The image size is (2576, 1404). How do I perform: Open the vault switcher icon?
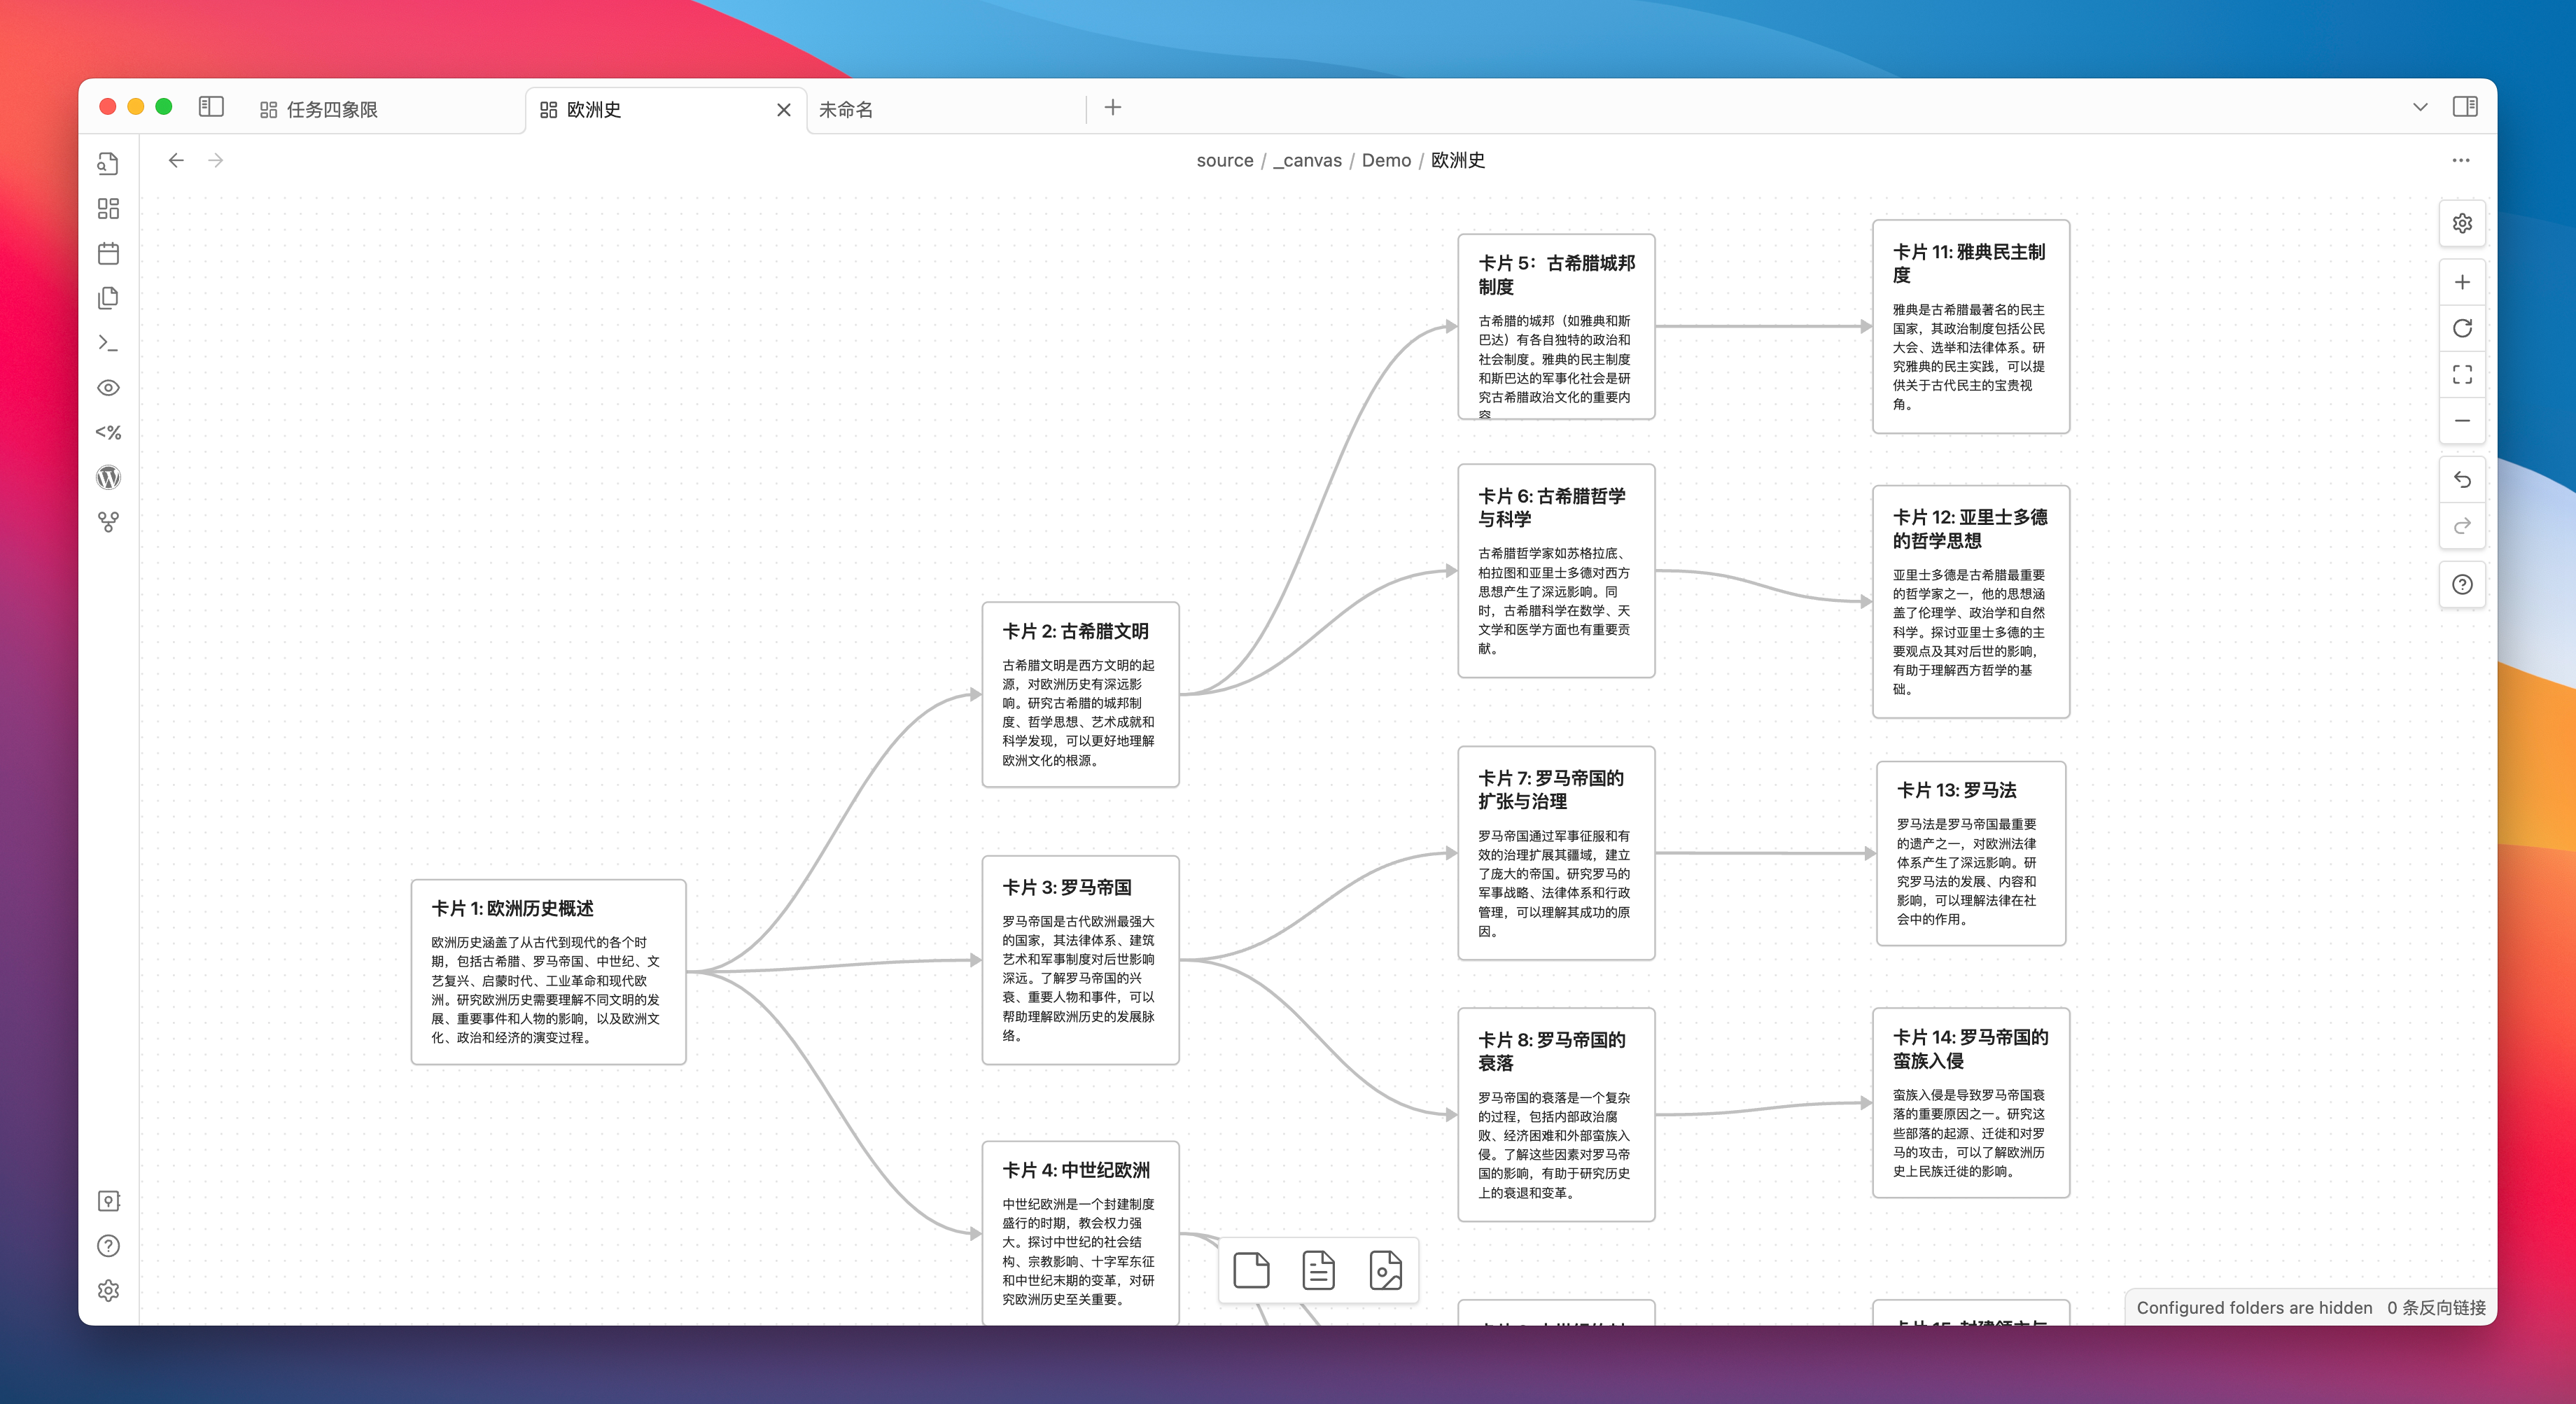[108, 1201]
